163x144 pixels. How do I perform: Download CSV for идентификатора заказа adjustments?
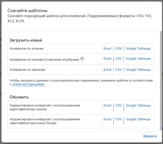[119, 105]
